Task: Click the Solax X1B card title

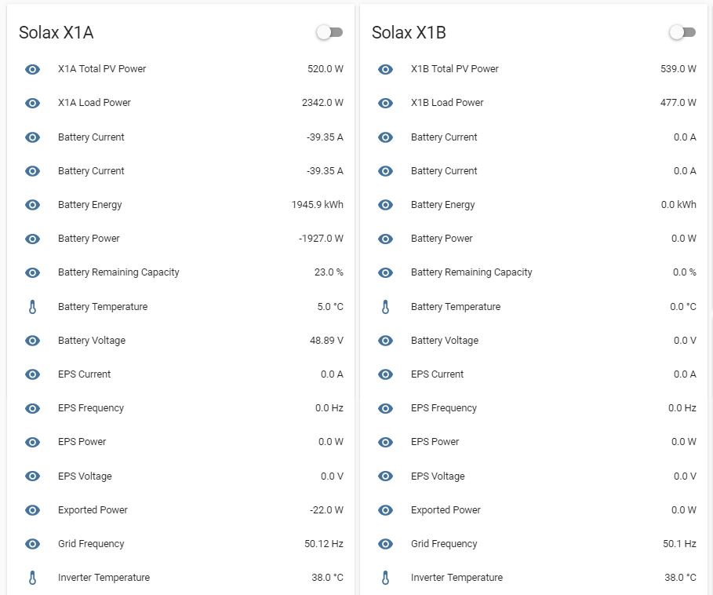Action: (409, 33)
